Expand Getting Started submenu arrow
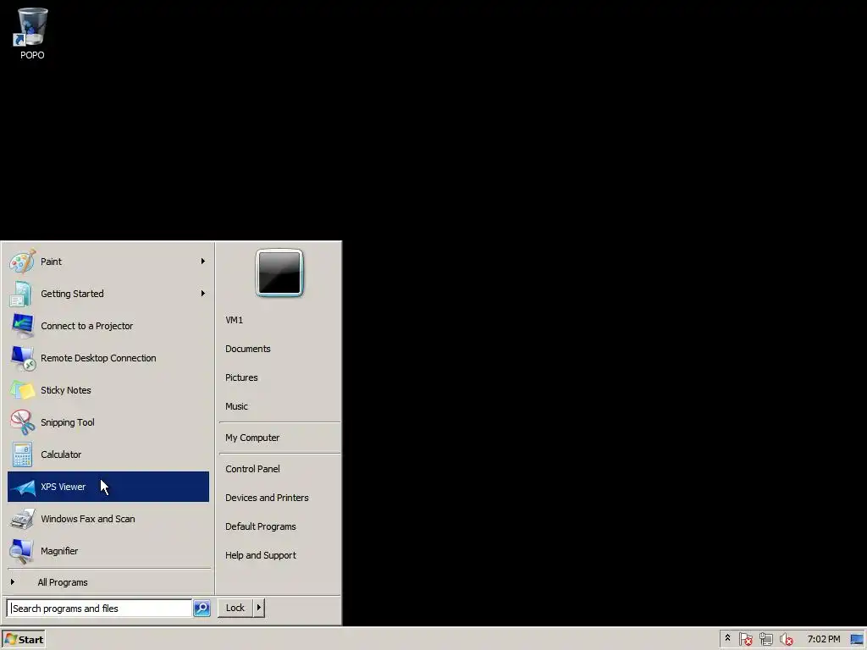The image size is (867, 650). click(203, 293)
